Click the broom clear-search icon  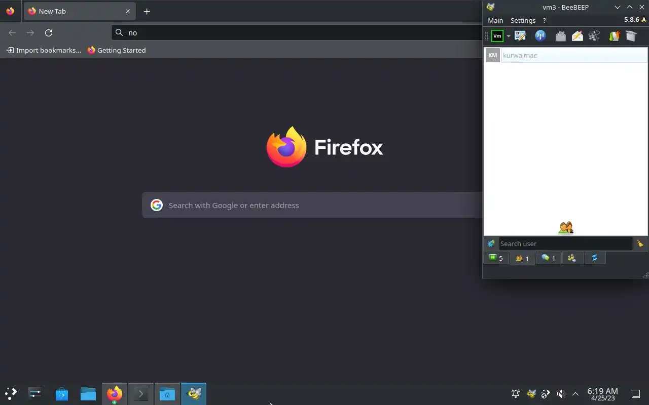[640, 244]
